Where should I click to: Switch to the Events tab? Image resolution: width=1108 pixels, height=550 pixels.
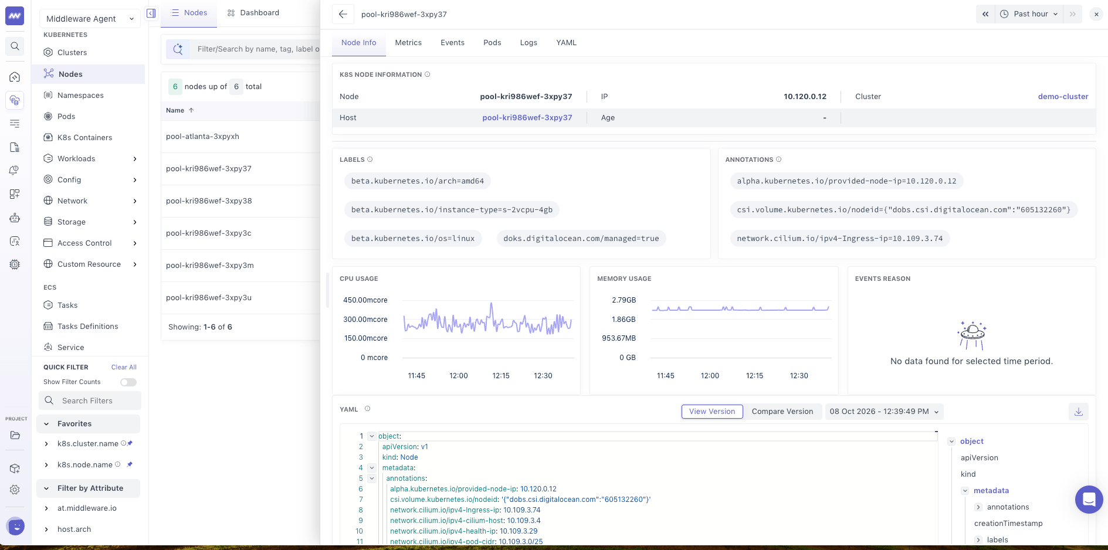(452, 43)
